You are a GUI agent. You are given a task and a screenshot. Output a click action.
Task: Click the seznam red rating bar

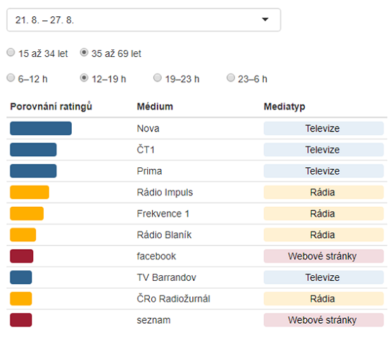[x=21, y=320]
